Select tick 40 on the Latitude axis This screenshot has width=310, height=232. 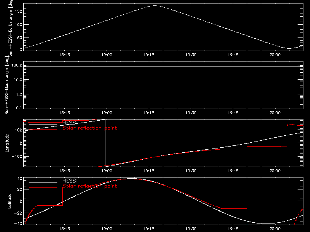[20, 179]
